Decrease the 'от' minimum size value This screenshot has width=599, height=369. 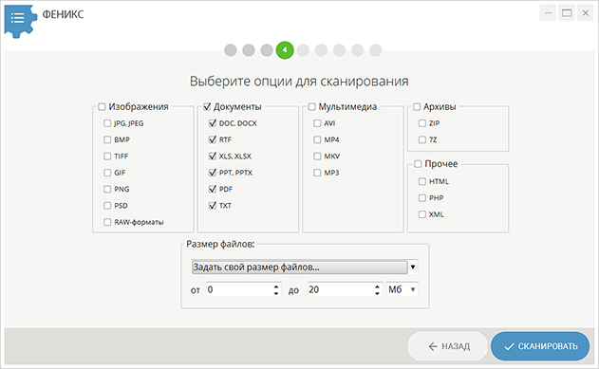[276, 293]
